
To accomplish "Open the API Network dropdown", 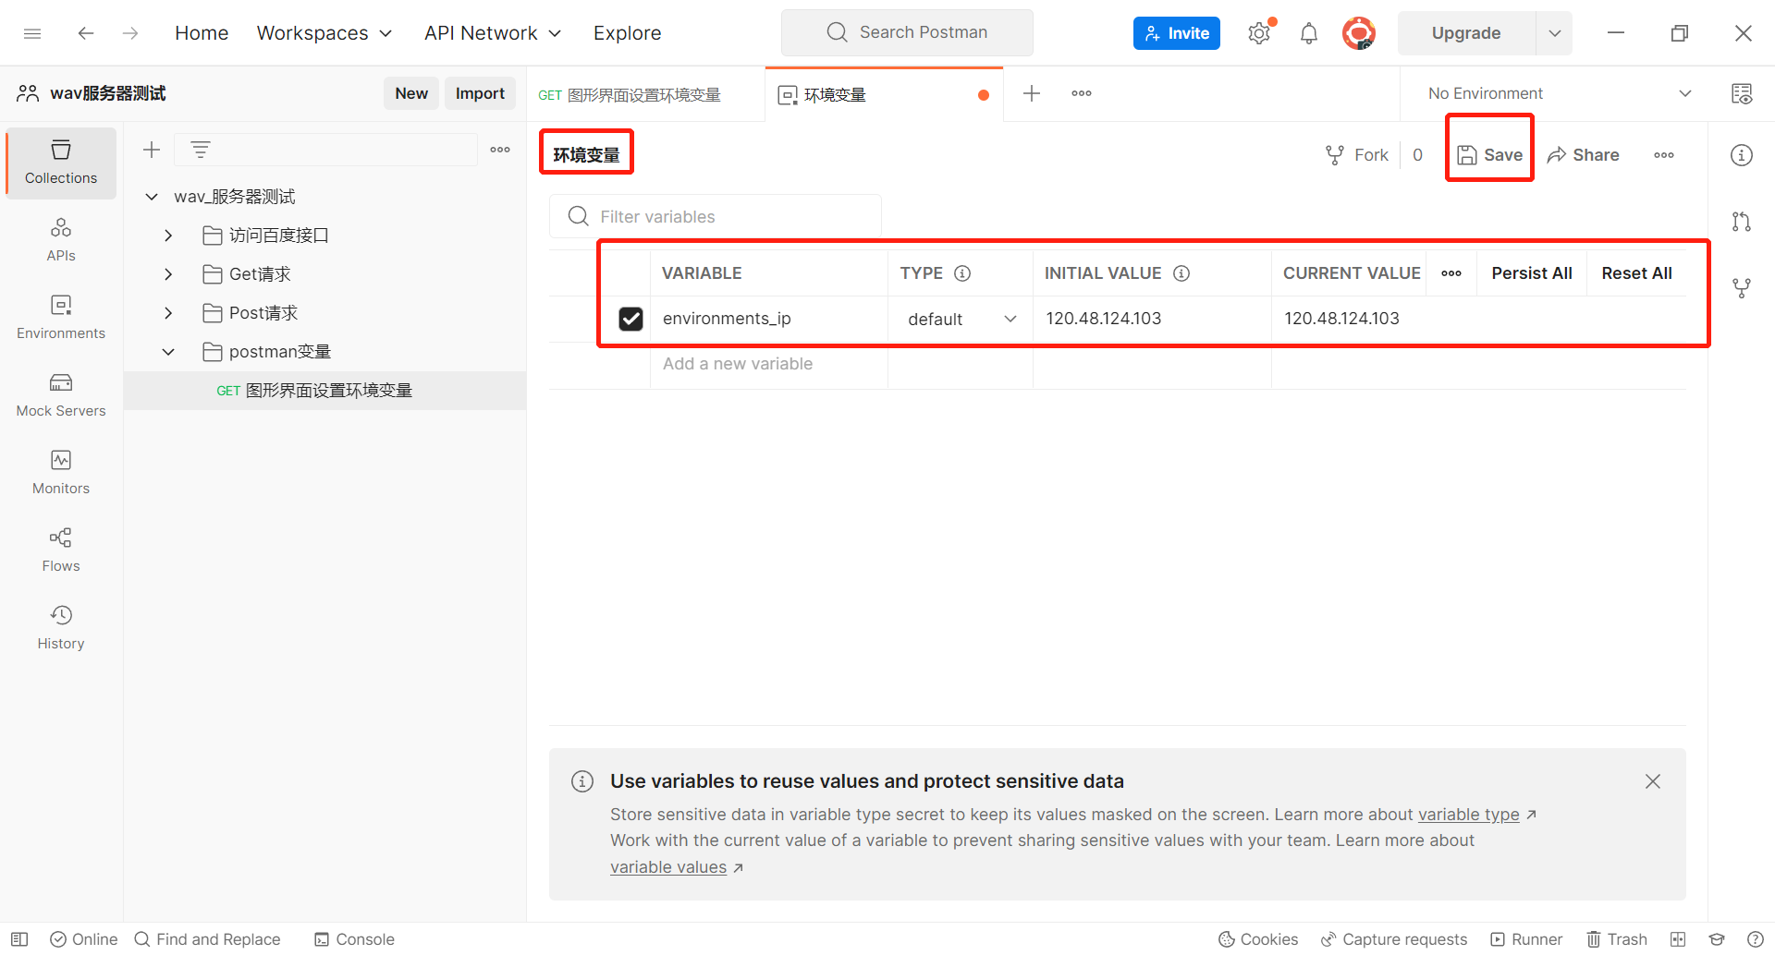I will 493,33.
